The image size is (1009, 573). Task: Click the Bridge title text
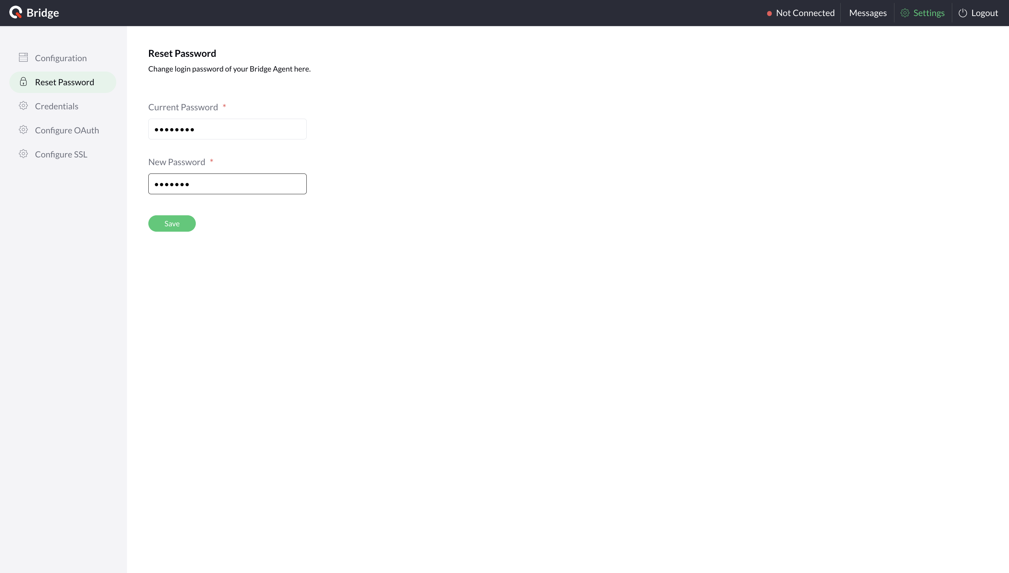point(43,13)
